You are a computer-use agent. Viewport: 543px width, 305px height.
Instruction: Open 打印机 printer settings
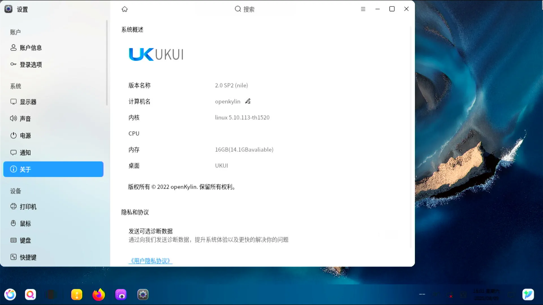28,207
